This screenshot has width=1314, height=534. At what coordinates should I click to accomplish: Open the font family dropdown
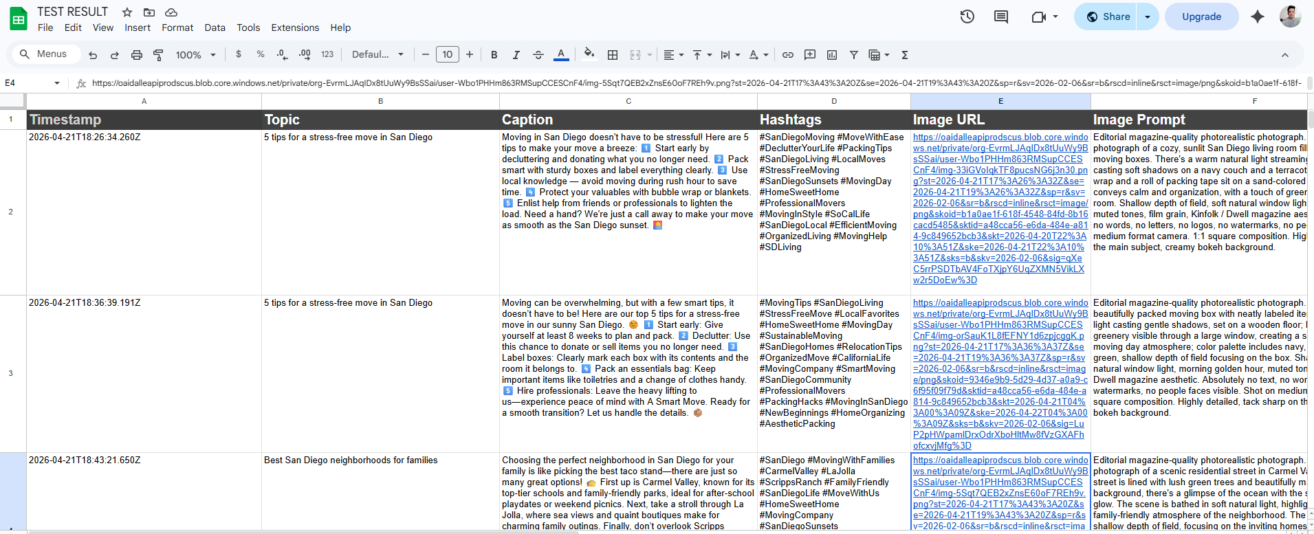click(377, 54)
